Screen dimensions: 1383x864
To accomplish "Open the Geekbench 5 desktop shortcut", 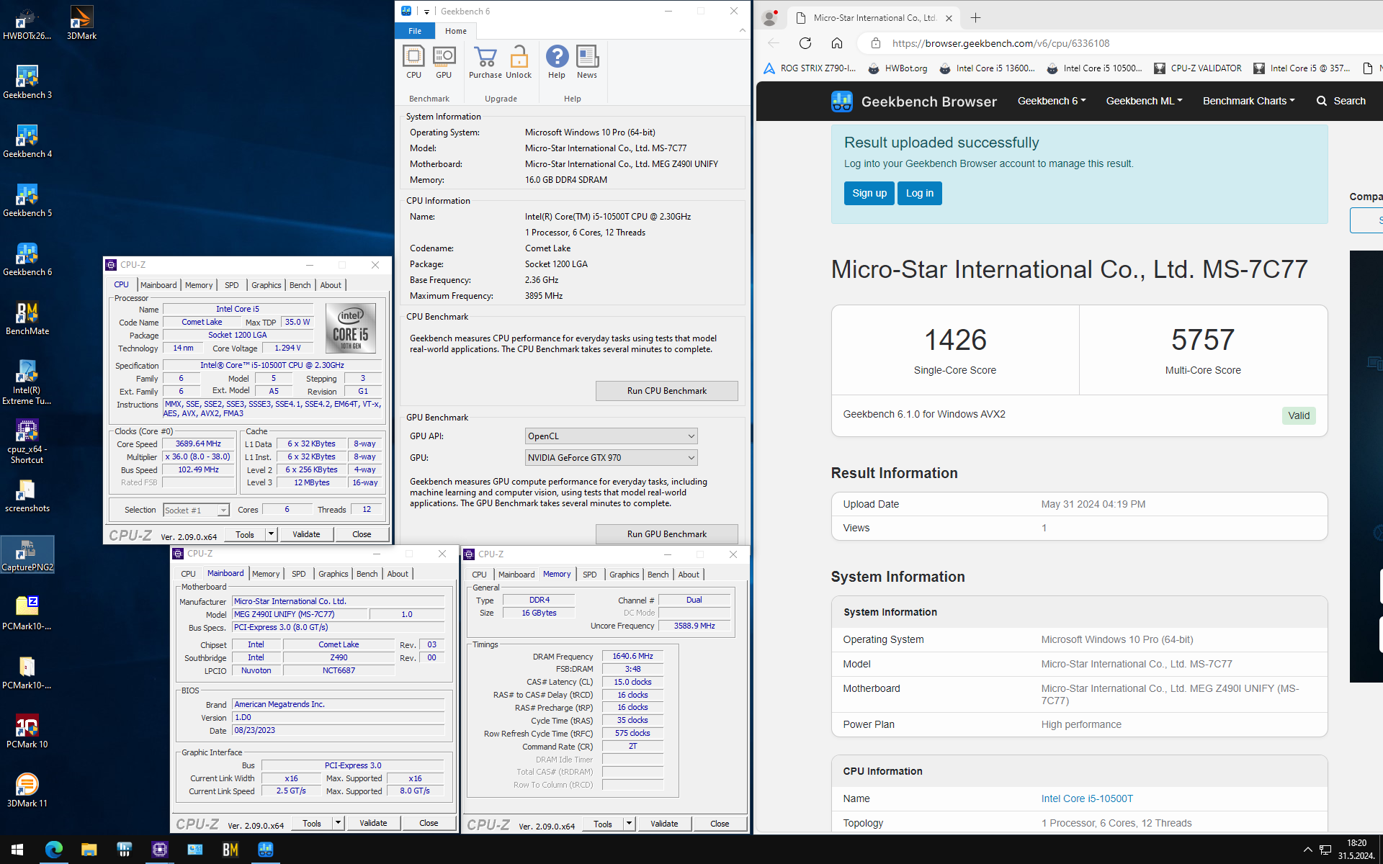I will 27,200.
